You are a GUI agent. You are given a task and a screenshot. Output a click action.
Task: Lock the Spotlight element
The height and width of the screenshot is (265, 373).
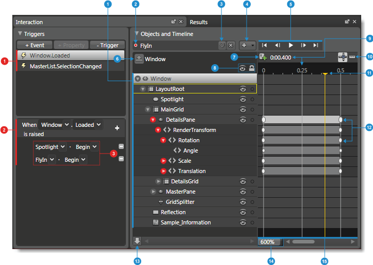[252, 99]
